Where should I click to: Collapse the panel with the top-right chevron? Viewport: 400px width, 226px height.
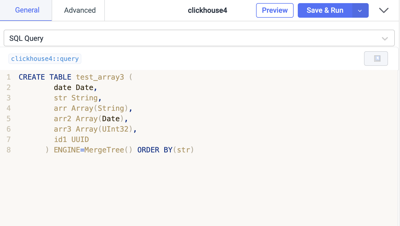[x=384, y=10]
